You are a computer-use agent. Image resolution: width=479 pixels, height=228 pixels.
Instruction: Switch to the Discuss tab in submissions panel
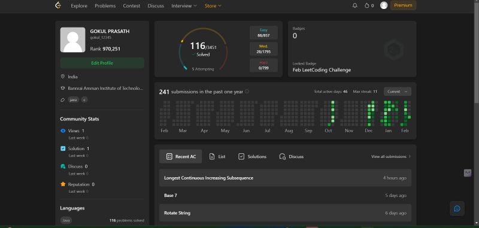[x=292, y=156]
